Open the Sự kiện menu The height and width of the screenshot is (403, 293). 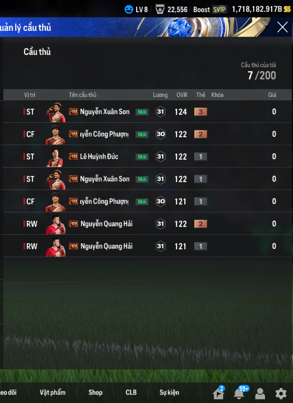pyautogui.click(x=169, y=392)
